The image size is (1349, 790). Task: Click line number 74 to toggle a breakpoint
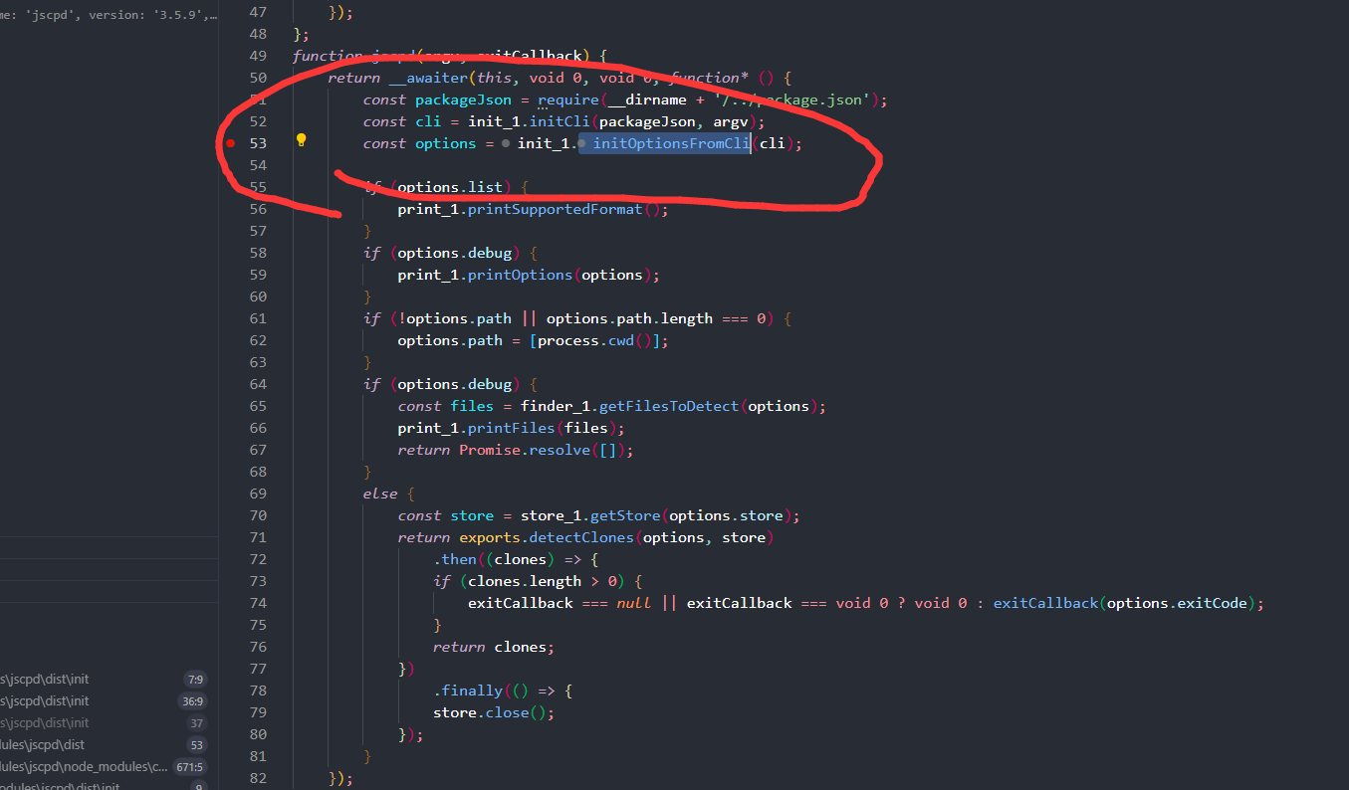coord(258,602)
